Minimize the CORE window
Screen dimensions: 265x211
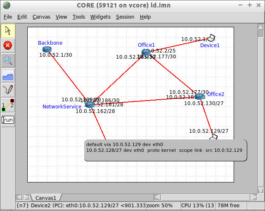pos(241,5)
